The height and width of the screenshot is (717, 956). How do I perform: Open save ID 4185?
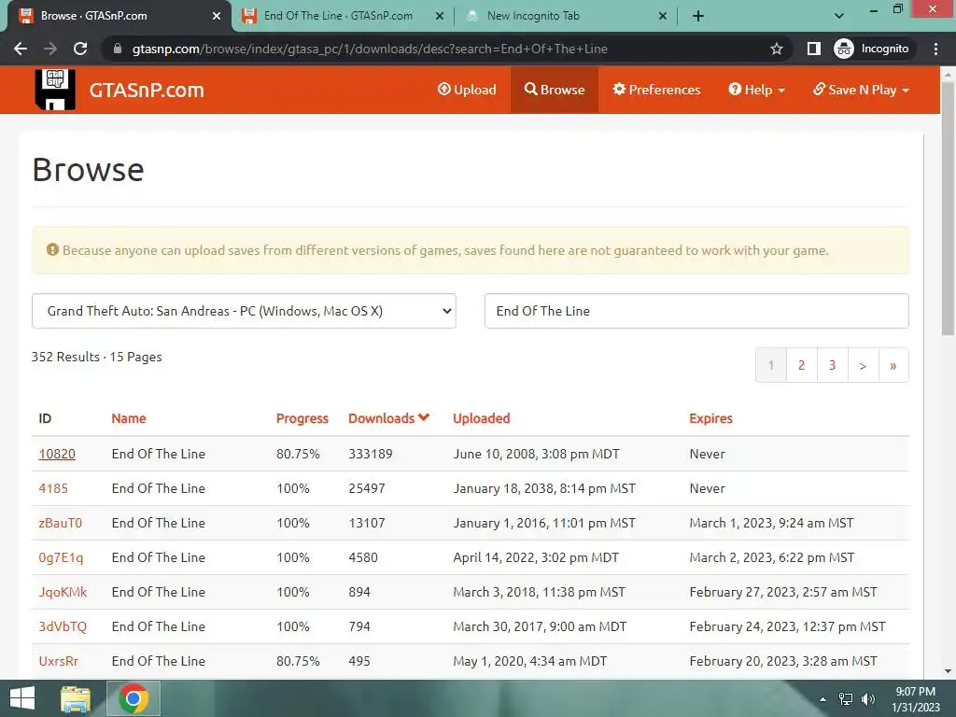[x=53, y=488]
